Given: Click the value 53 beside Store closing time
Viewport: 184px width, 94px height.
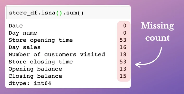Looking at the screenshot, I should point(123,62).
